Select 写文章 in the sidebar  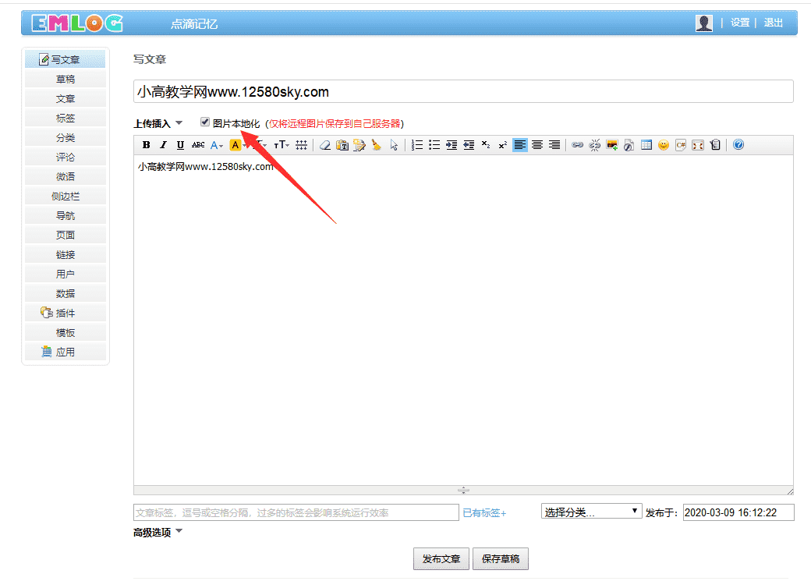tap(66, 59)
